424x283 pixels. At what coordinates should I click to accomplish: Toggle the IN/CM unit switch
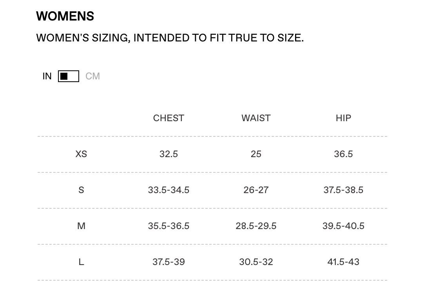(69, 76)
